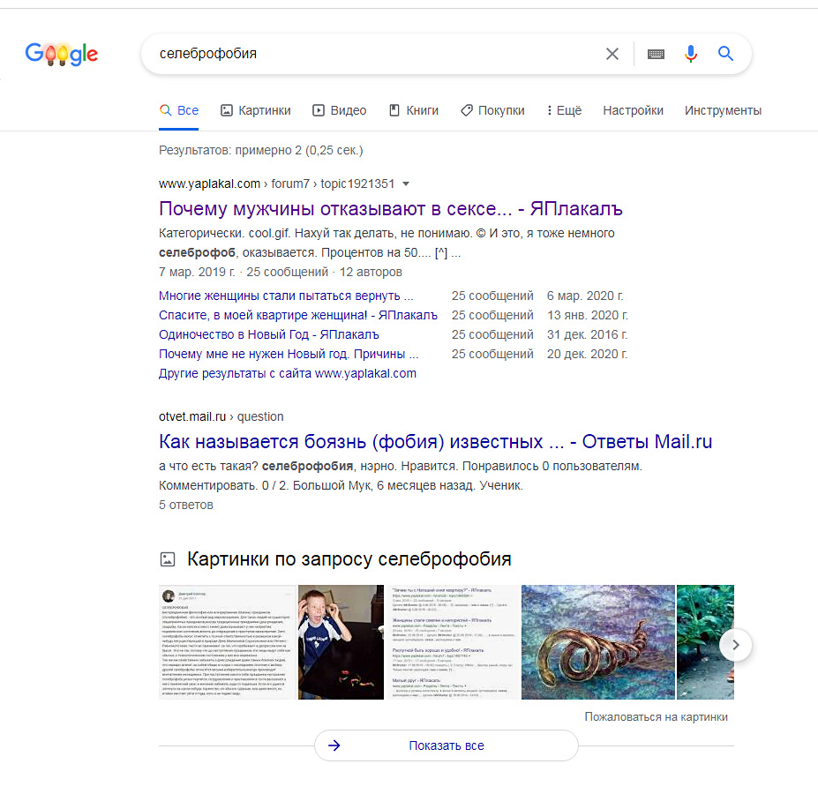Image resolution: width=818 pixels, height=794 pixels.
Task: Open the ЯПлакалъ result title link
Action: [391, 209]
